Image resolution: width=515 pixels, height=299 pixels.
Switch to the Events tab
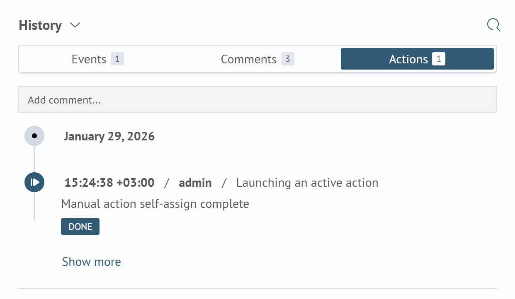click(x=89, y=59)
